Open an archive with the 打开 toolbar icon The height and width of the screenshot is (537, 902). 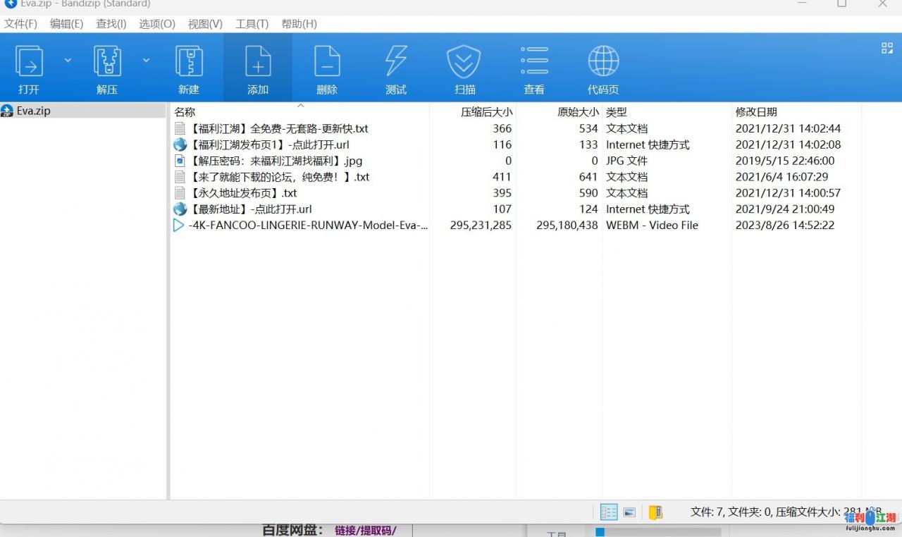[29, 67]
